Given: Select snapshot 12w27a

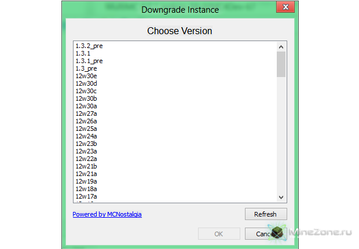Looking at the screenshot, I should [x=86, y=113].
